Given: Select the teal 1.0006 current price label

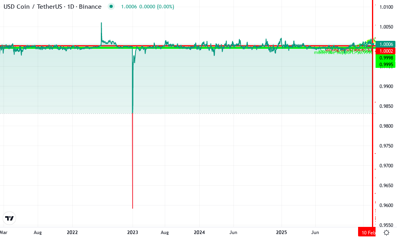Looking at the screenshot, I should 386,44.
